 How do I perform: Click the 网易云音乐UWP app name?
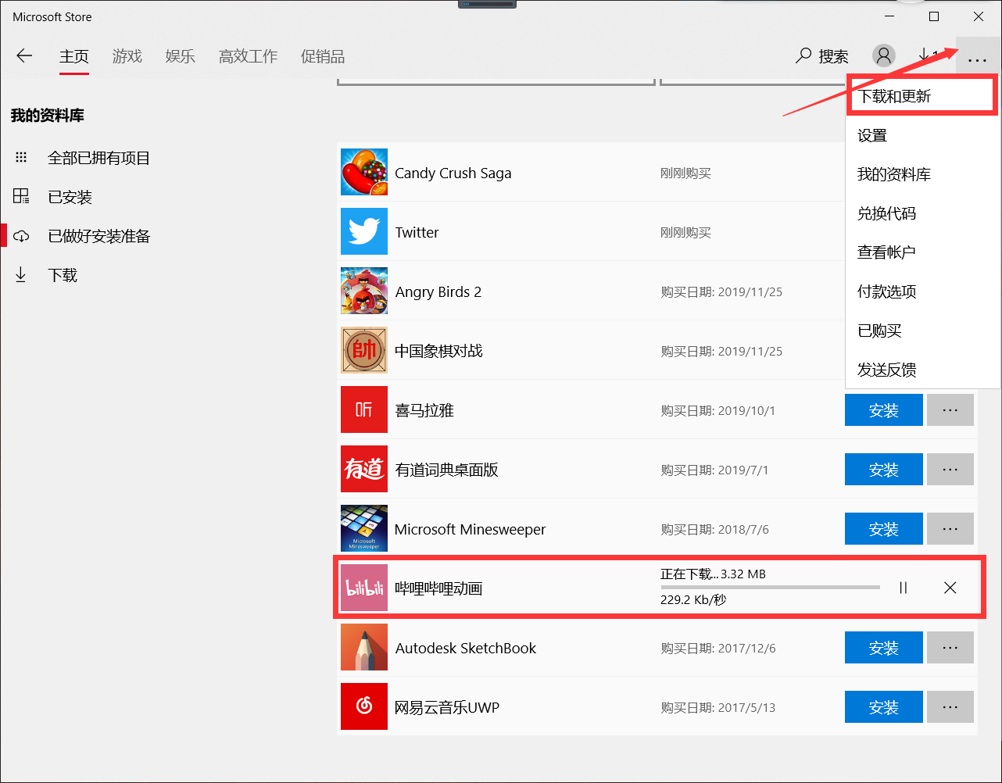(x=446, y=707)
